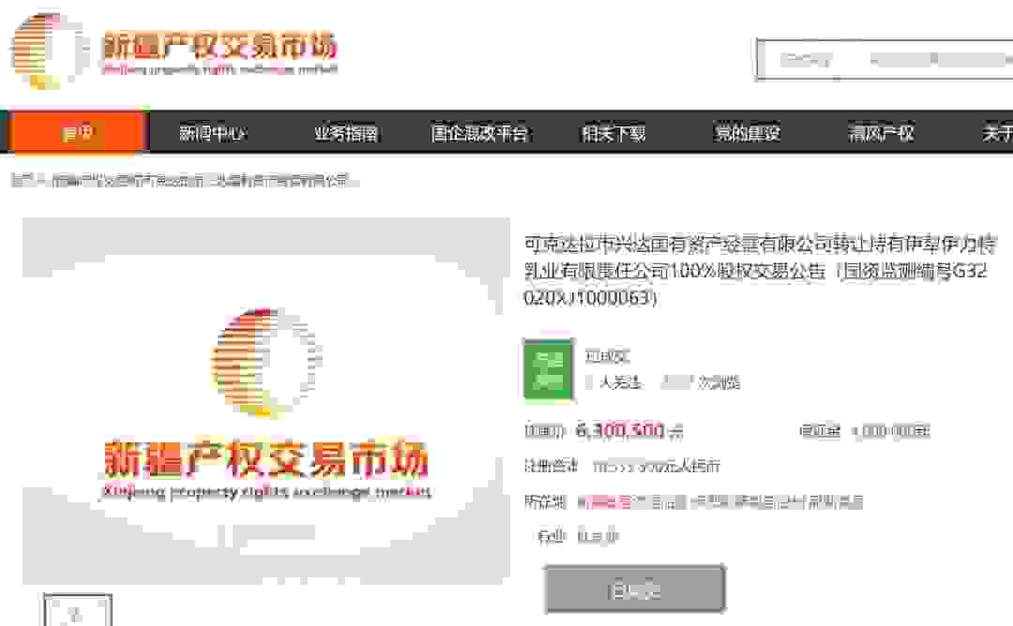Viewport: 1013px width, 626px height.
Task: Click the grey button below the project details
Action: (x=634, y=589)
